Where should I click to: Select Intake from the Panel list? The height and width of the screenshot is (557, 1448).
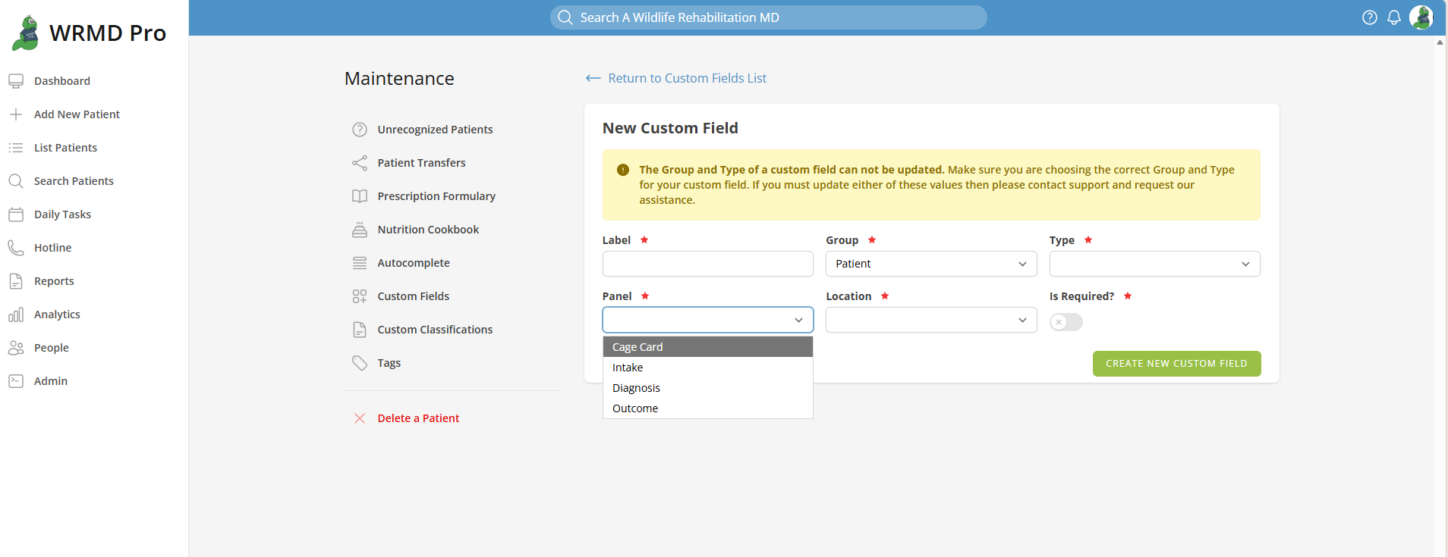click(x=628, y=368)
